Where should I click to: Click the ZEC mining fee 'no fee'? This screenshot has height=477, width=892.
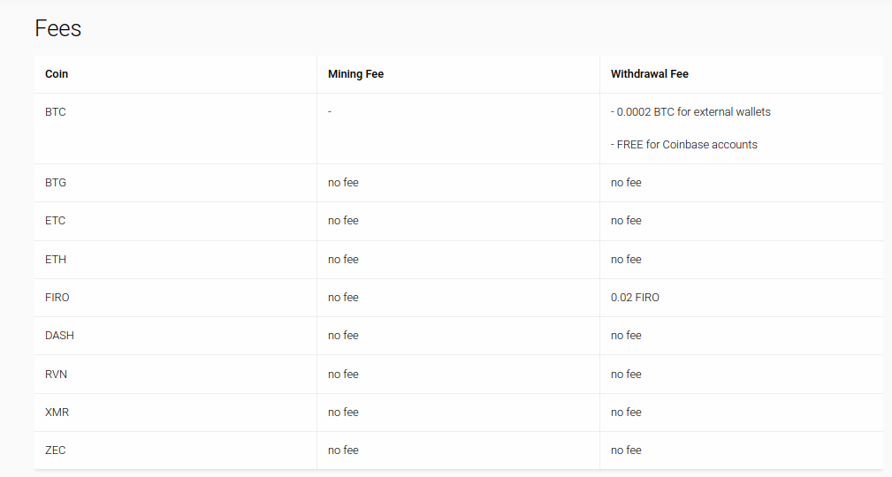tap(343, 450)
